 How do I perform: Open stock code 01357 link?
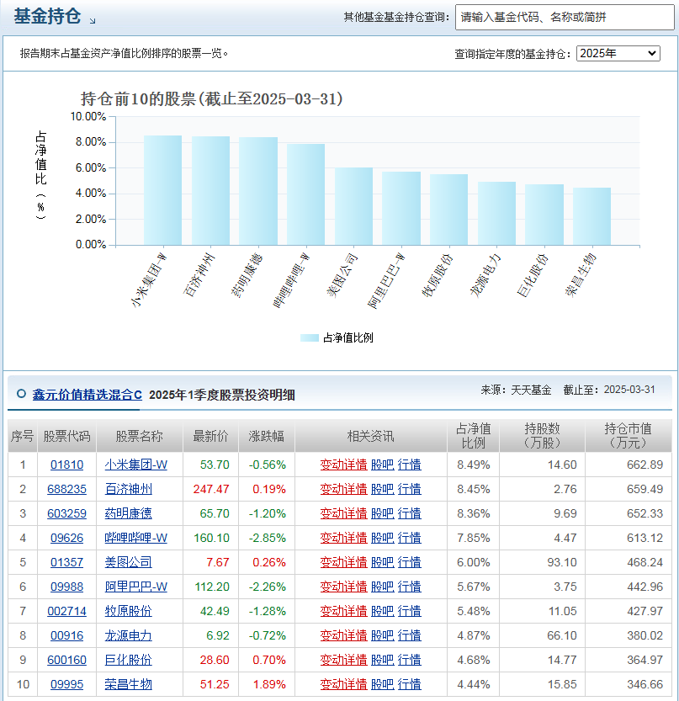67,562
